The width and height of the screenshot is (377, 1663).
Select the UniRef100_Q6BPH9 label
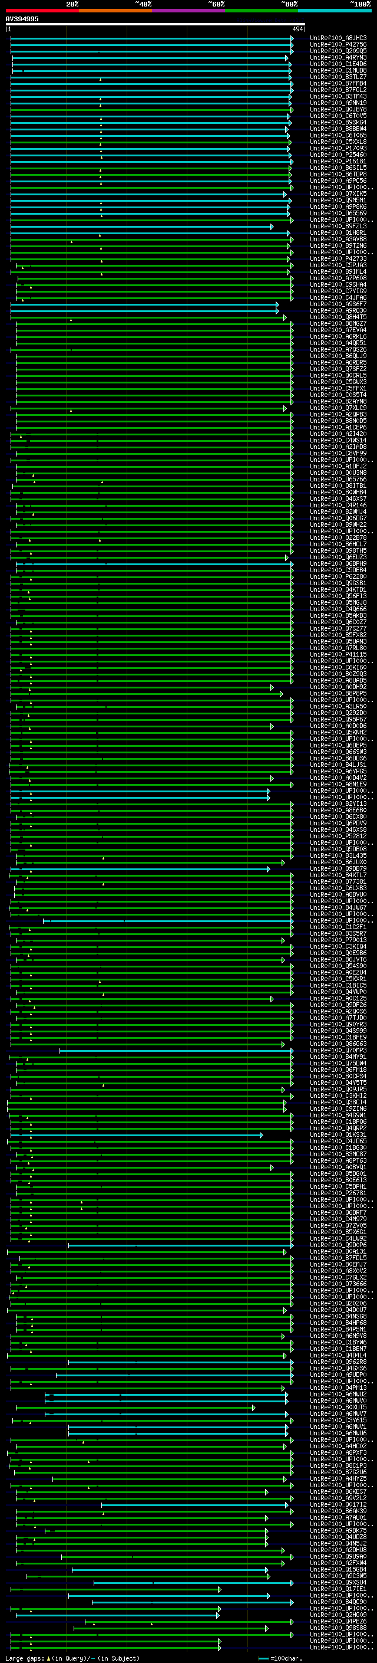(338, 563)
